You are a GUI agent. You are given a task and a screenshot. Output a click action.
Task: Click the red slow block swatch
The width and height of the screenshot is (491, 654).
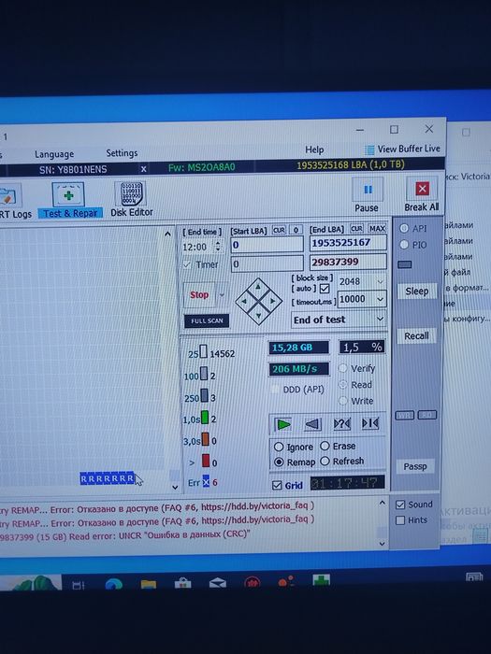pyautogui.click(x=206, y=461)
